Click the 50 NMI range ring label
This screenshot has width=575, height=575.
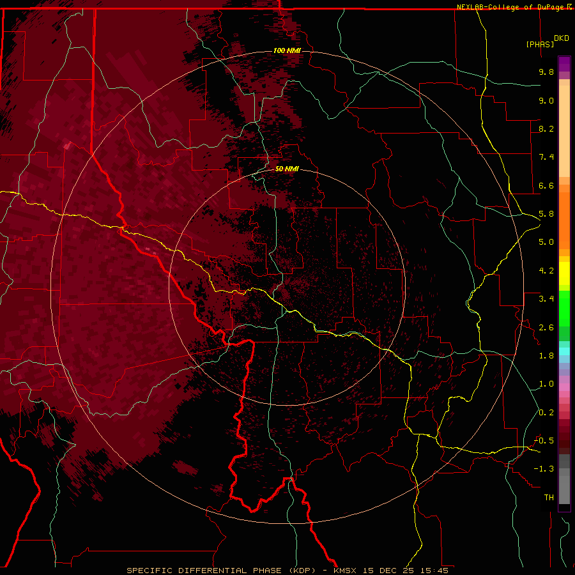(x=287, y=169)
